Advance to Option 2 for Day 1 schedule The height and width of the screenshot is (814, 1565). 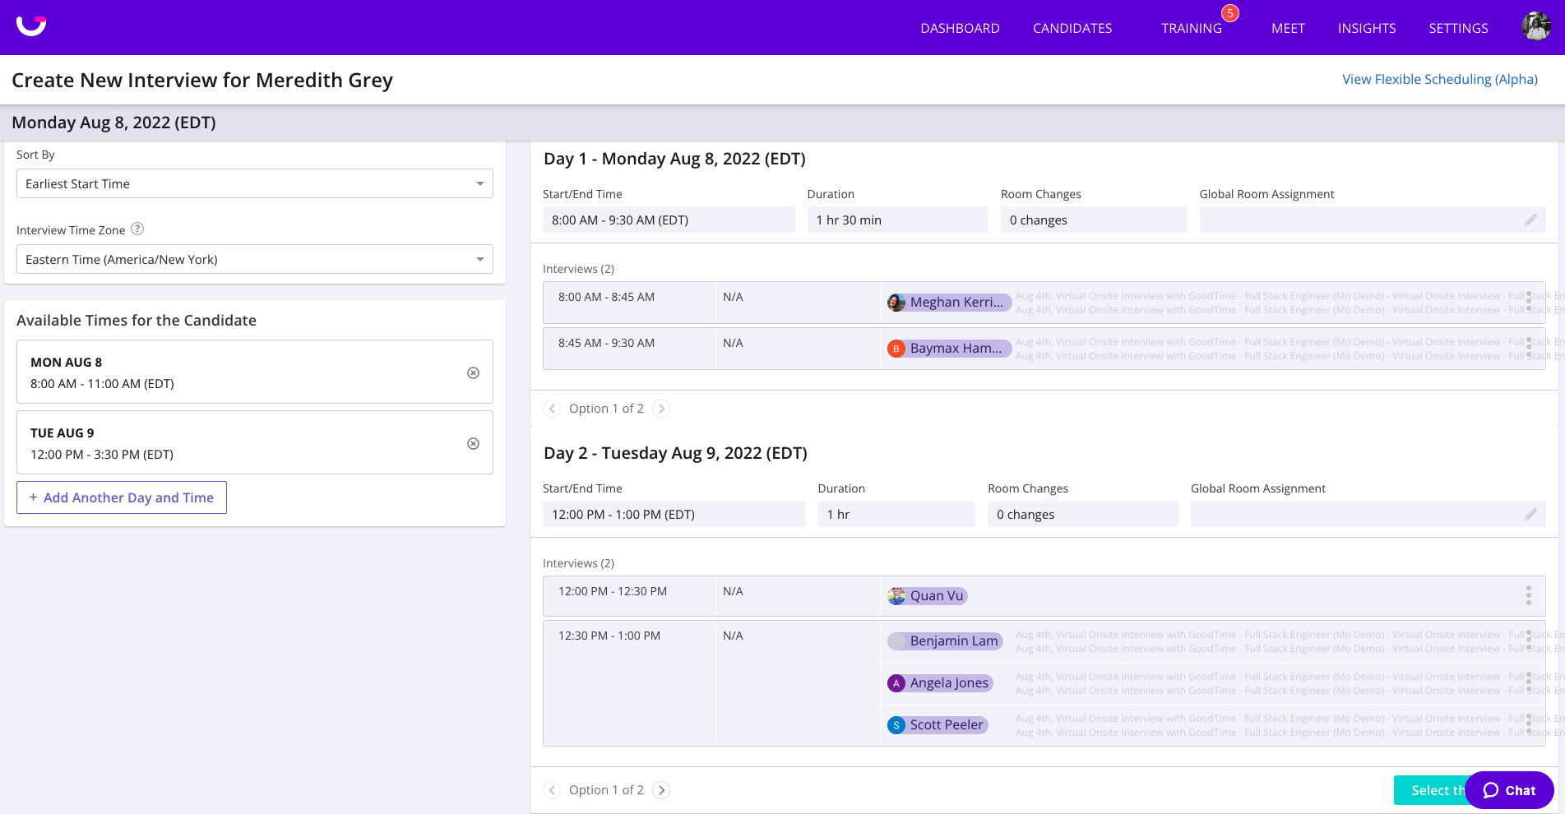click(x=661, y=409)
